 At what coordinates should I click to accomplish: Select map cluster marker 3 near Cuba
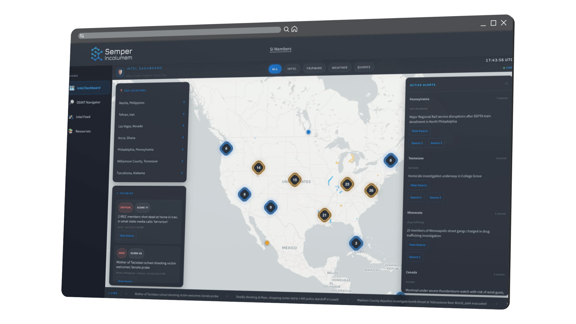356,243
